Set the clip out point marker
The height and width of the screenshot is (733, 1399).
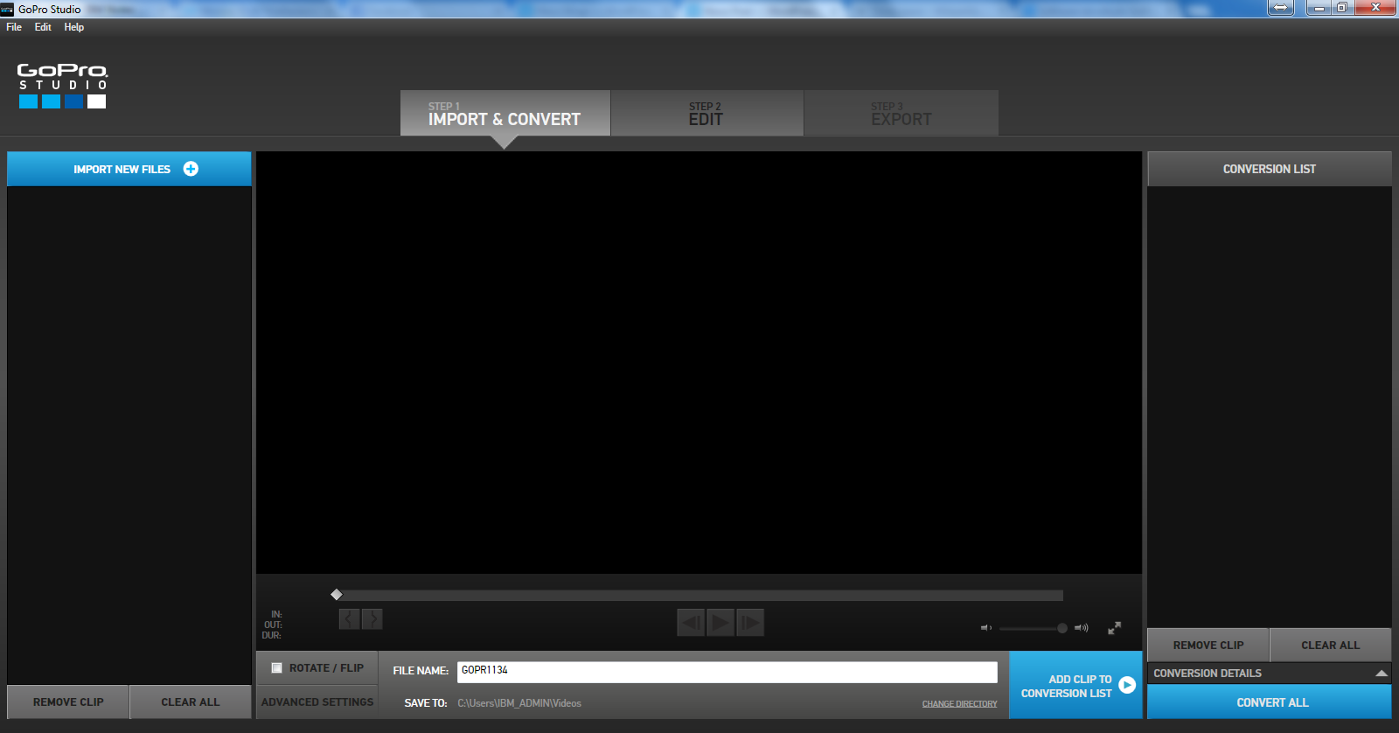pos(372,619)
